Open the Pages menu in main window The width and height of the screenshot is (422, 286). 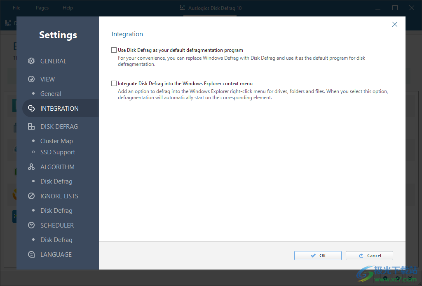[42, 8]
